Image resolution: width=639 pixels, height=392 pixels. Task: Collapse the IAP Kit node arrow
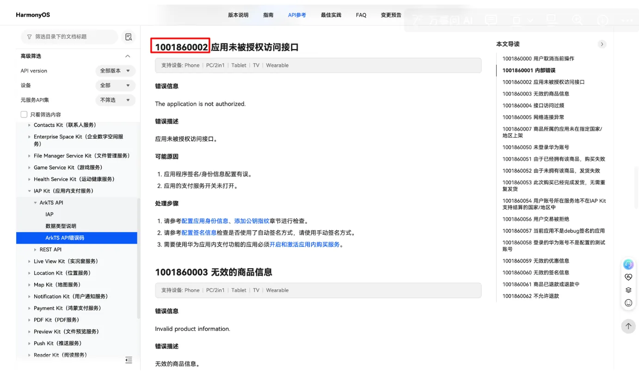click(x=30, y=191)
